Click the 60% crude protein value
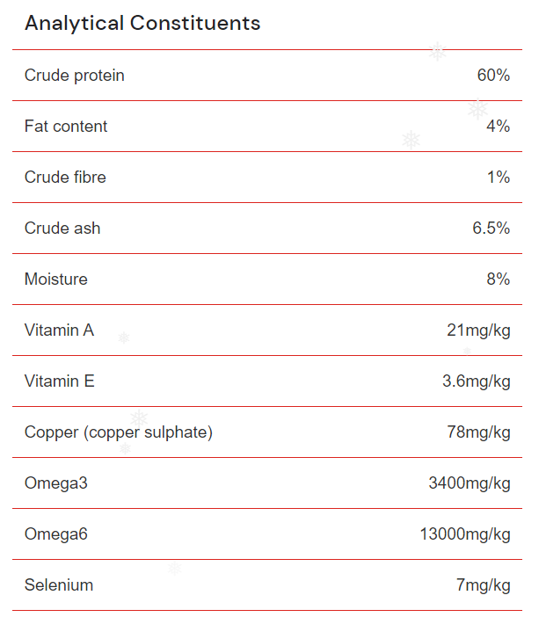The width and height of the screenshot is (539, 617). coord(493,76)
